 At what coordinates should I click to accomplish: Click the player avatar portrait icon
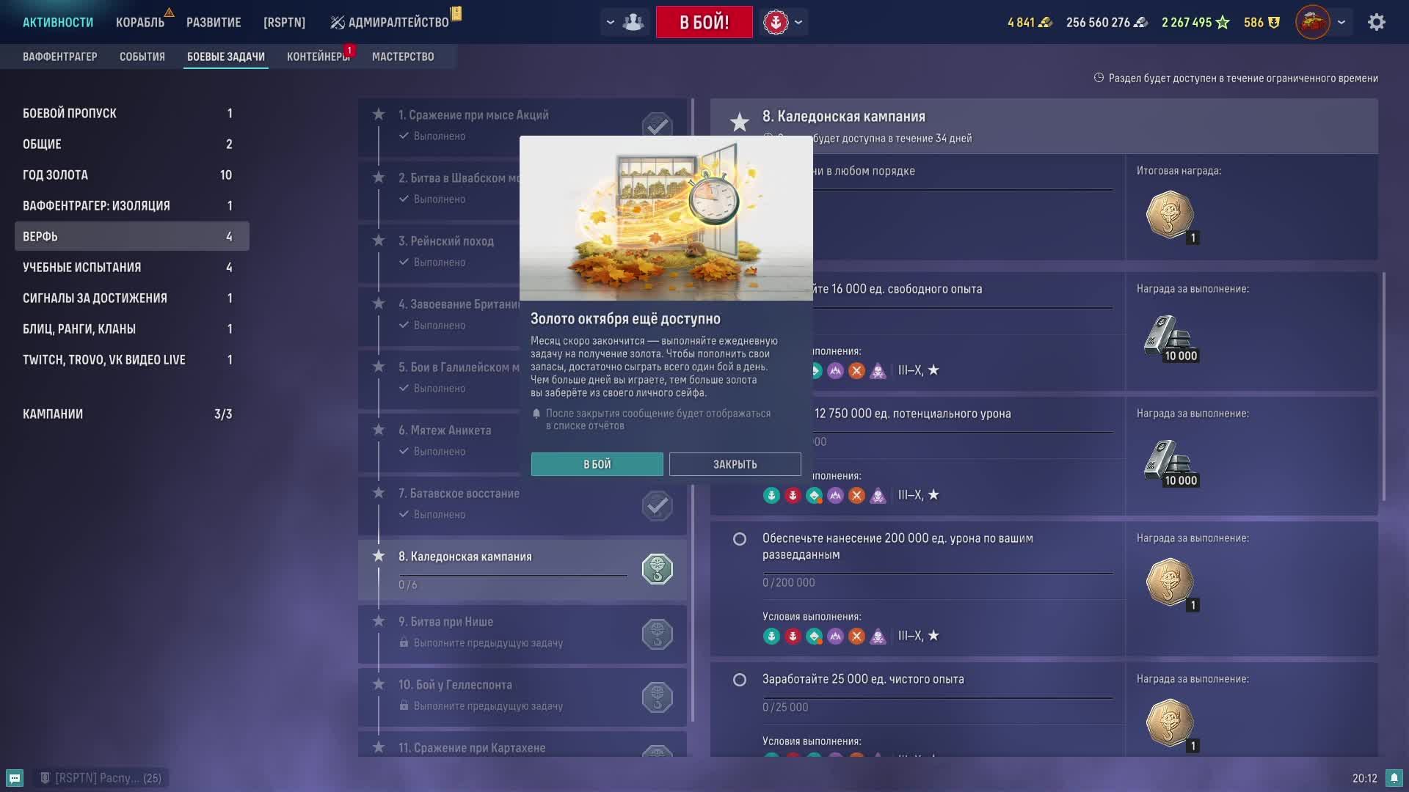1312,22
